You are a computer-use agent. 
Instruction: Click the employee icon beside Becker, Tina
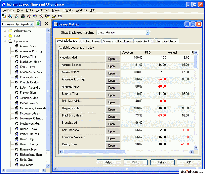click(x=16, y=56)
